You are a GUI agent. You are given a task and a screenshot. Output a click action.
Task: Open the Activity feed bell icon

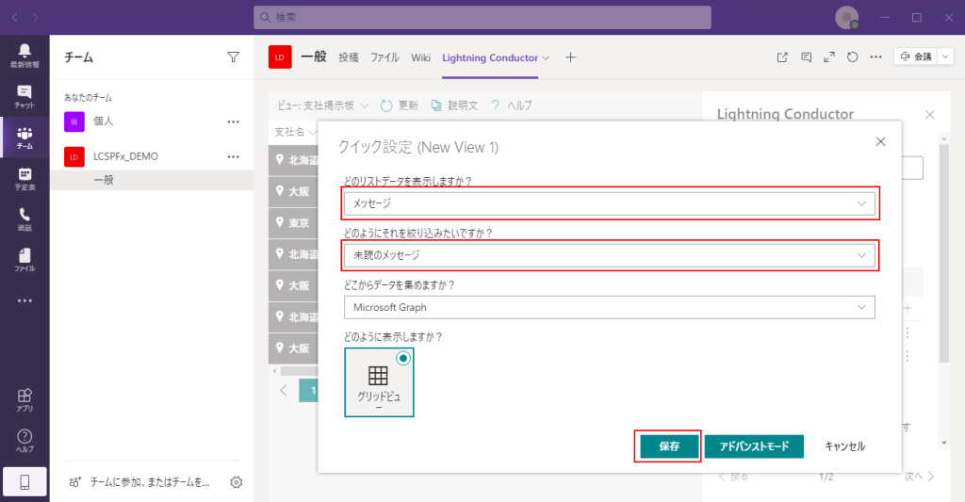click(x=25, y=55)
